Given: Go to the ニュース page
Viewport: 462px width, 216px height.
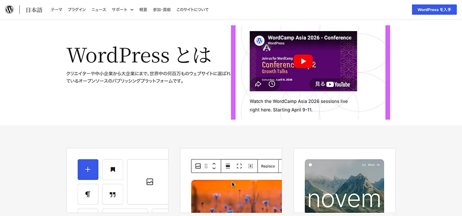Looking at the screenshot, I should (99, 10).
